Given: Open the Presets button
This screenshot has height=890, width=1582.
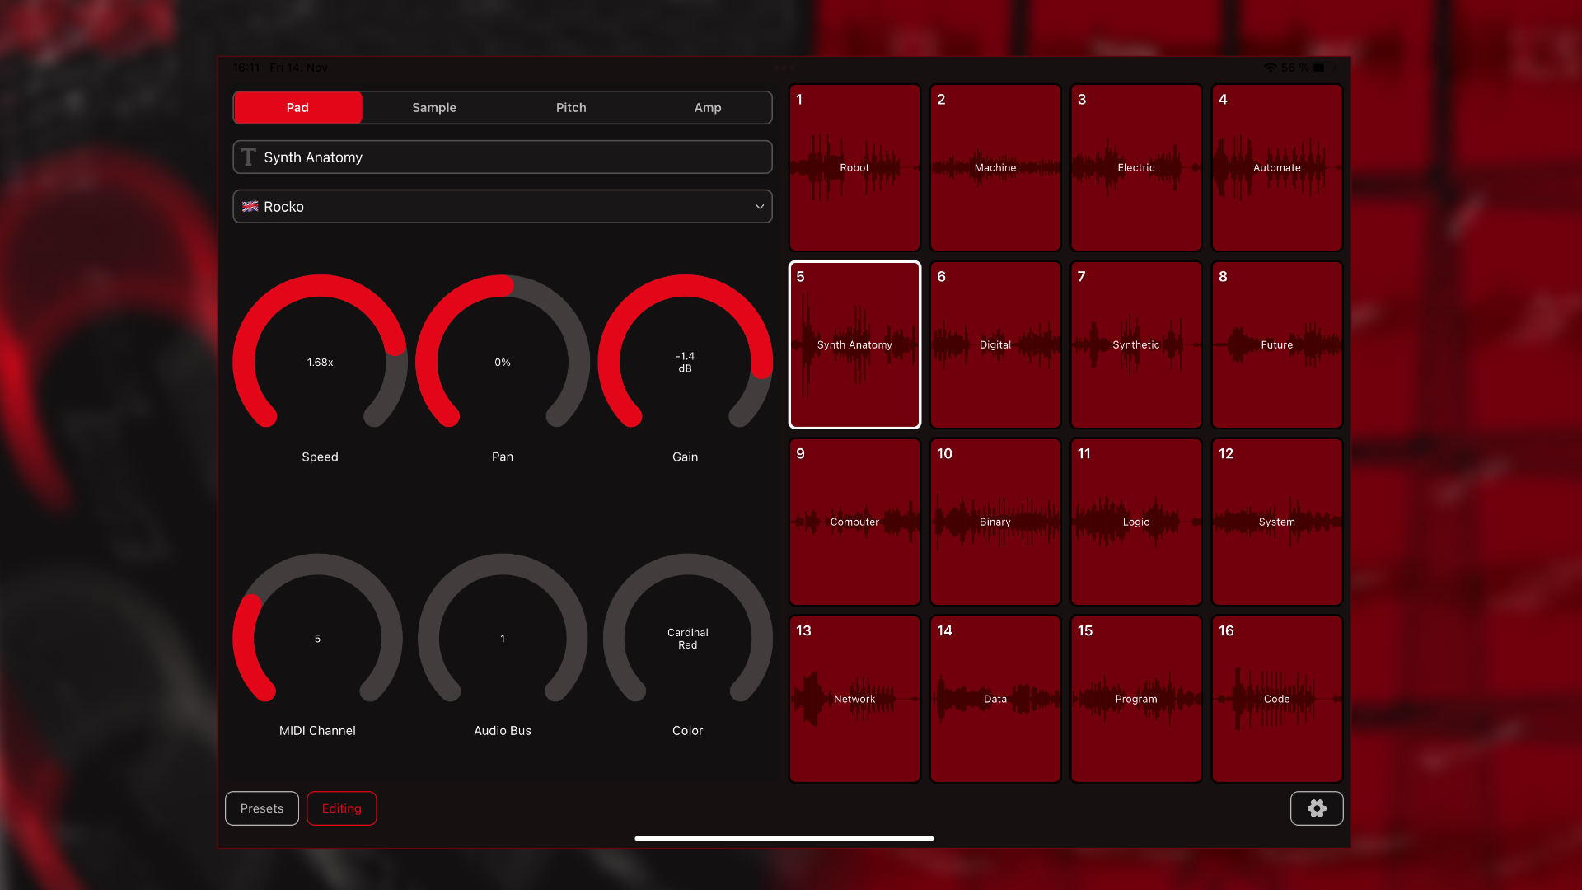Looking at the screenshot, I should tap(261, 808).
